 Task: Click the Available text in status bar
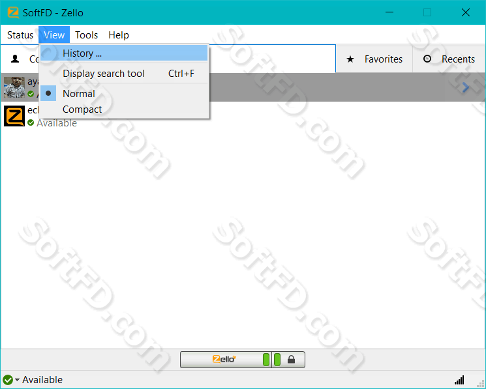(x=42, y=380)
